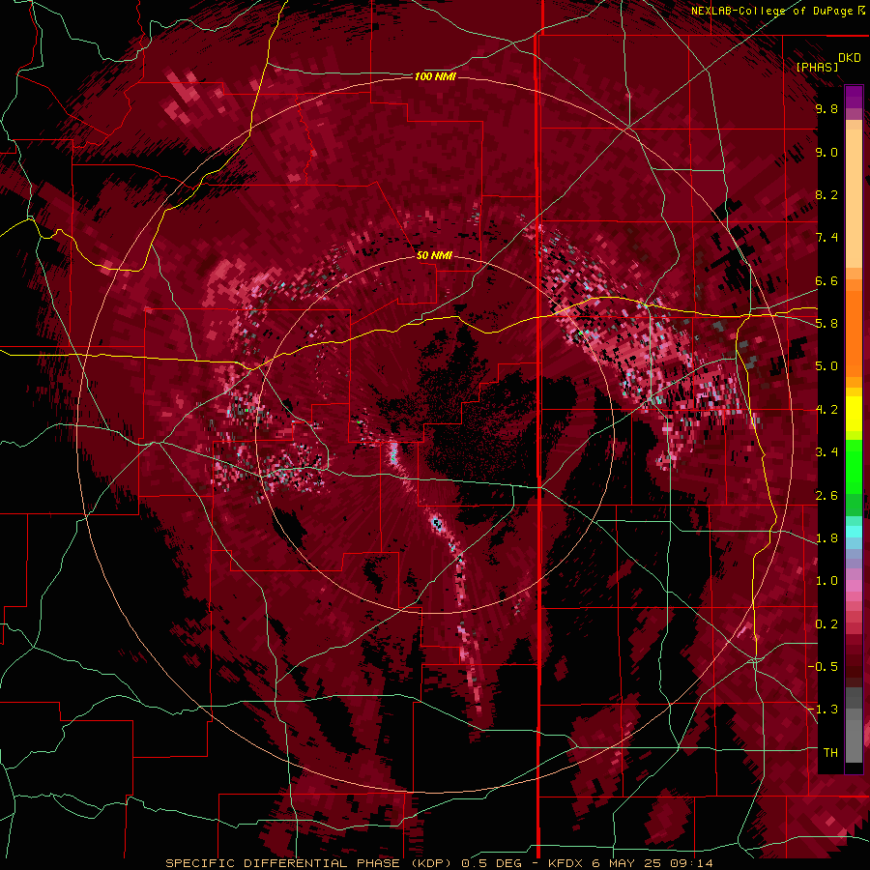Click the 50 NMI range ring label

coord(434,255)
